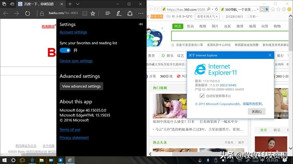Uncheck 自动安装新版本 checkbox
Image resolution: width=293 pixels, height=164 pixels.
click(x=202, y=96)
